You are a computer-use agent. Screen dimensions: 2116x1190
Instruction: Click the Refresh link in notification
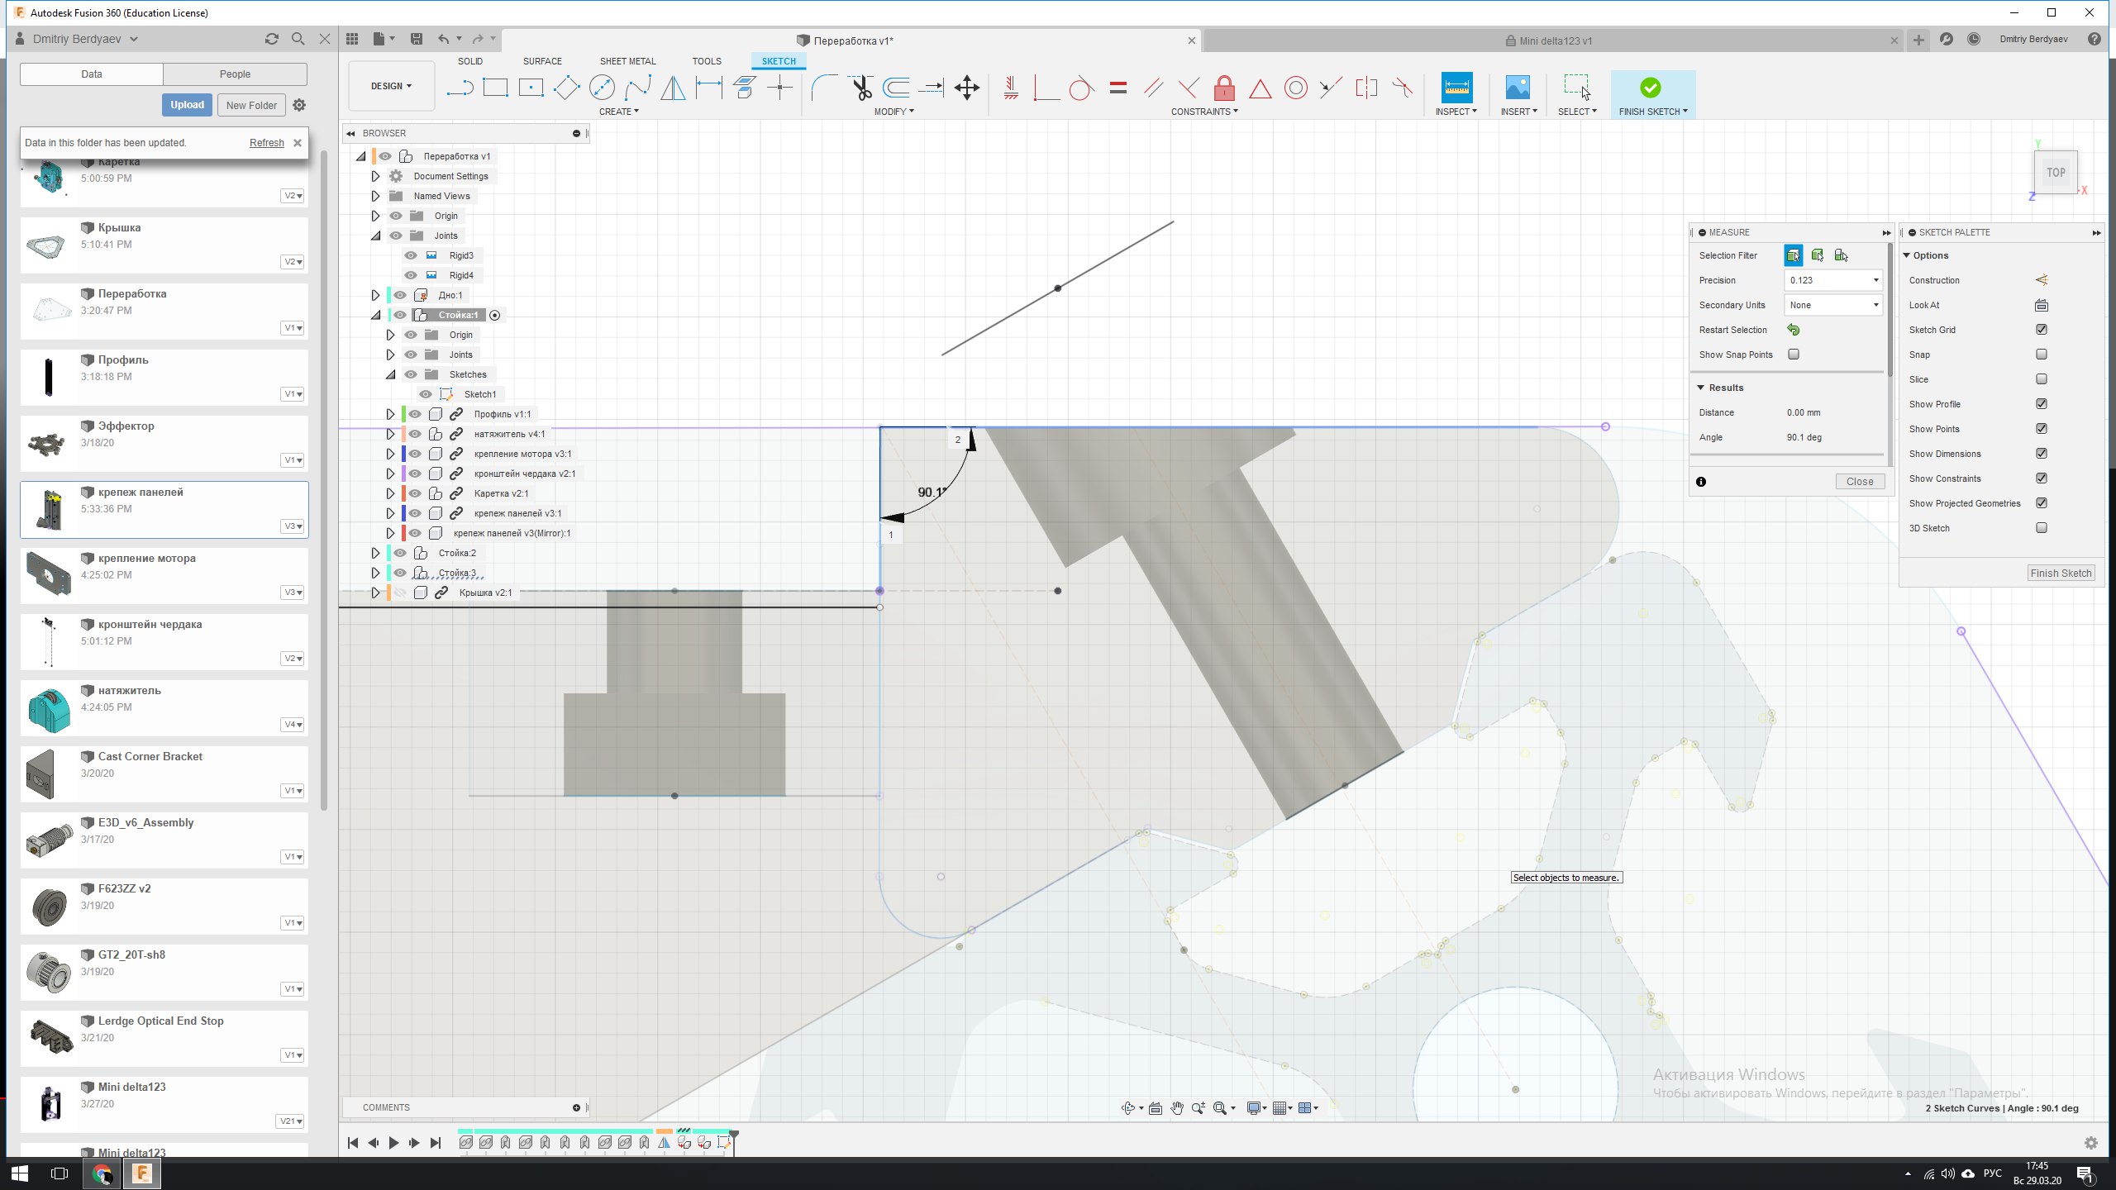tap(266, 143)
